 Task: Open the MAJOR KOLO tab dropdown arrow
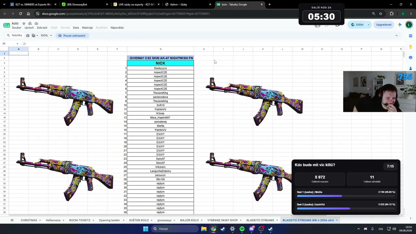tap(202, 220)
